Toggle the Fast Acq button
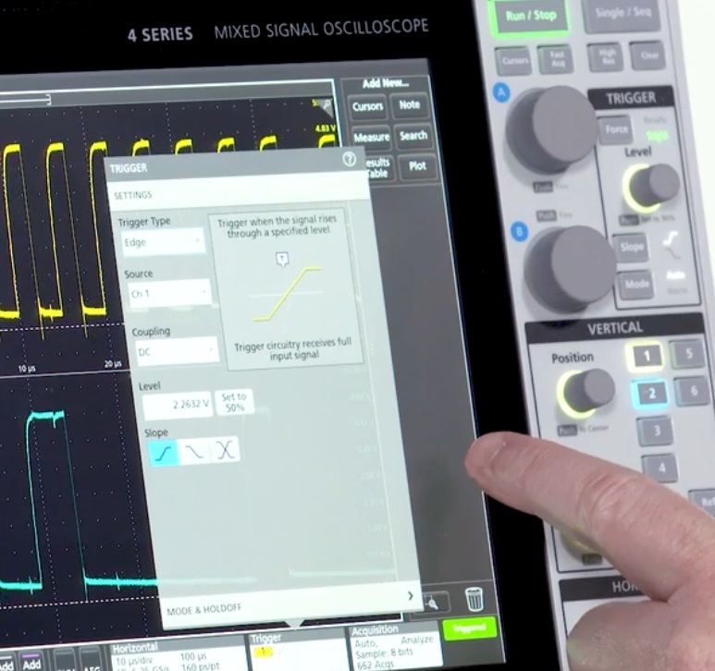 556,58
